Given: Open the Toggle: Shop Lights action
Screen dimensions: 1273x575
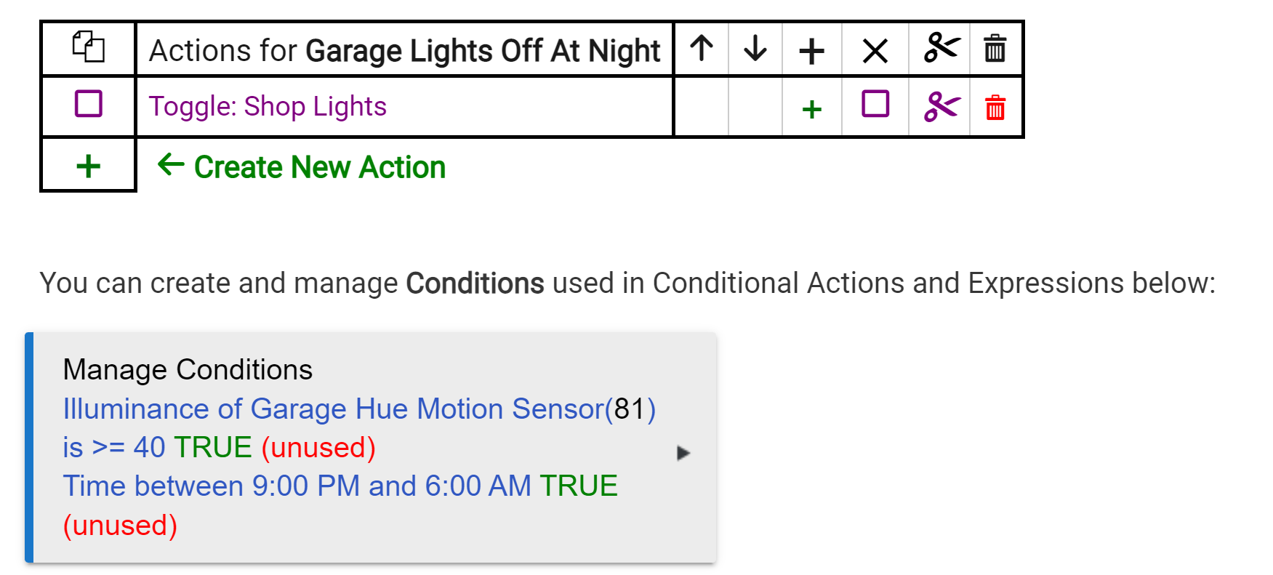Looking at the screenshot, I should click(x=268, y=106).
